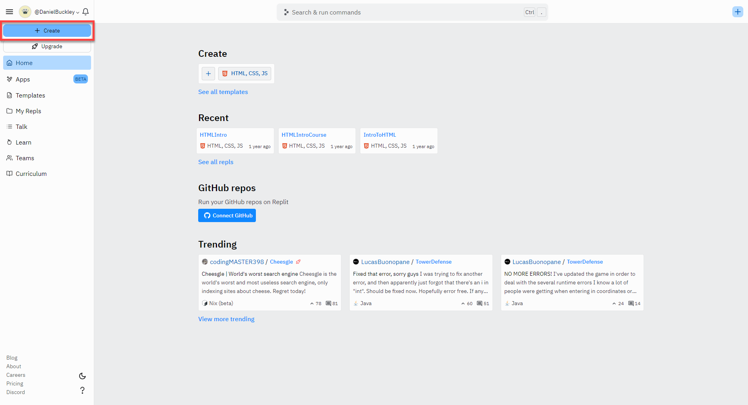Open Templates in the sidebar
The image size is (748, 405).
coord(47,95)
